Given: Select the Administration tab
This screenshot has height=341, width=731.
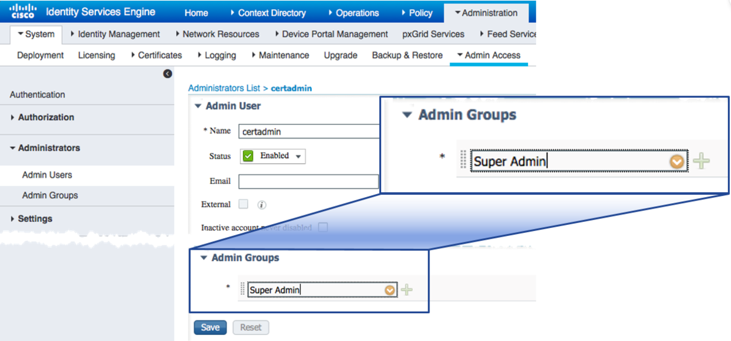Looking at the screenshot, I should 486,13.
